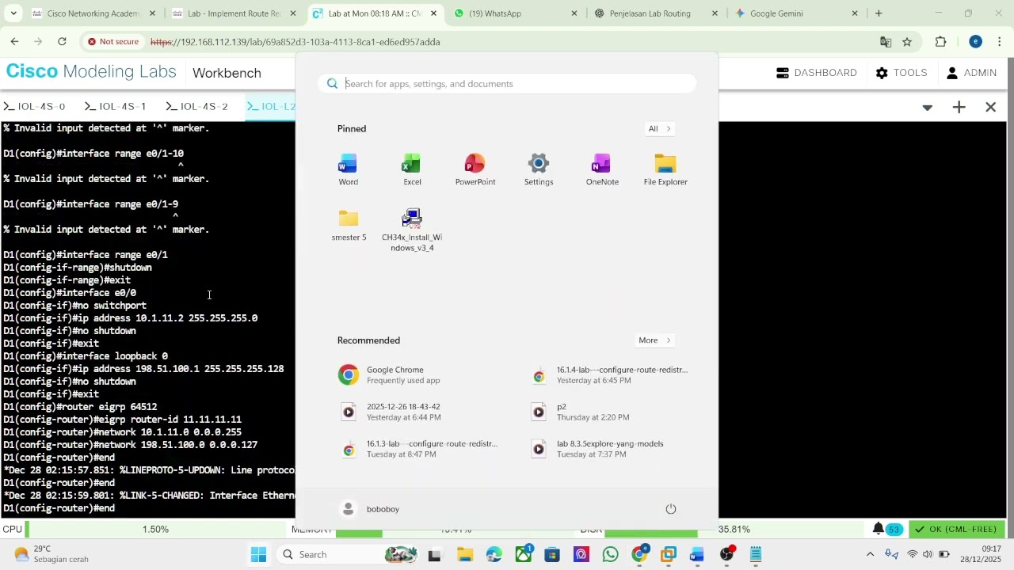Show more recommended items via More
The width and height of the screenshot is (1014, 570).
655,340
